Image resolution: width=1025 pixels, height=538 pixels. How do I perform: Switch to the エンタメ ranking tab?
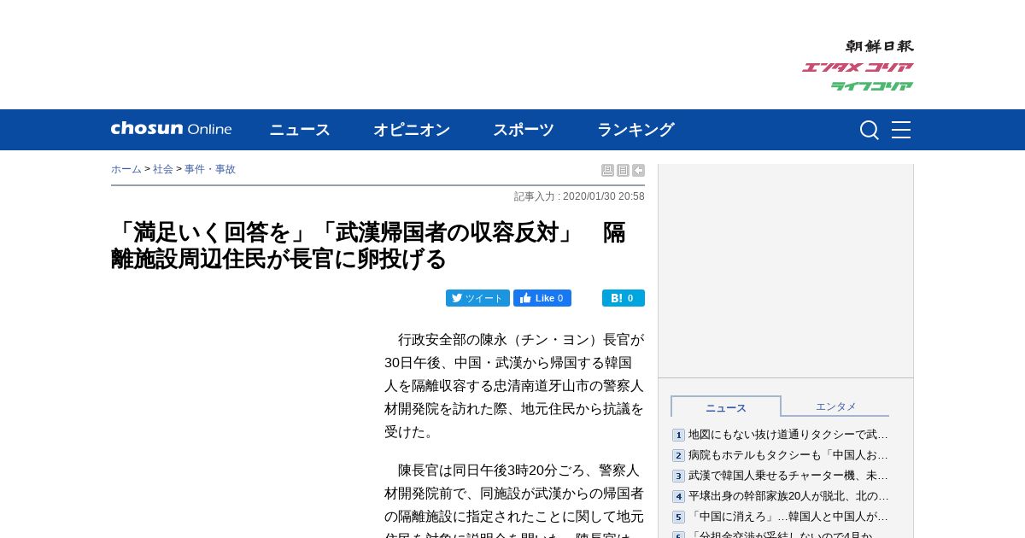(x=835, y=406)
